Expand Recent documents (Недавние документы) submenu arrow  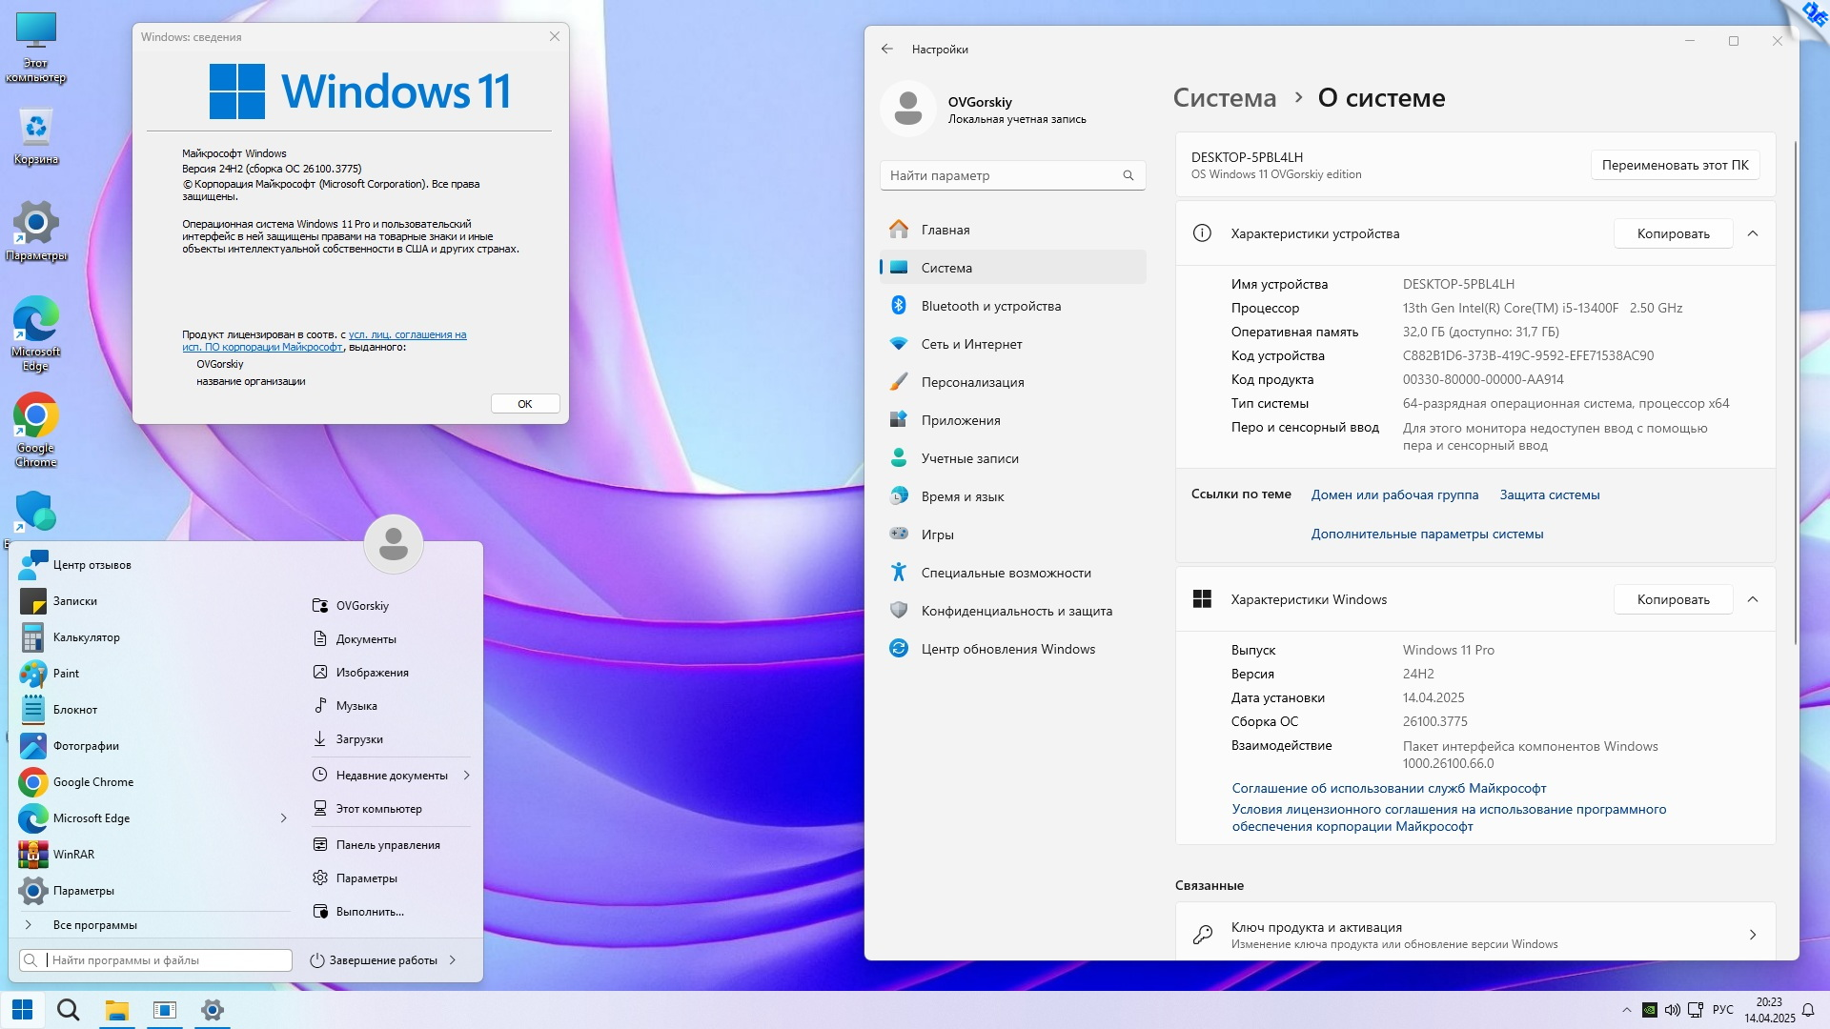click(x=466, y=776)
